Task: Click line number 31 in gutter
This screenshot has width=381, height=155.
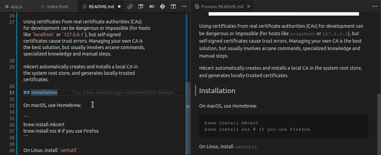Action: [x=12, y=93]
